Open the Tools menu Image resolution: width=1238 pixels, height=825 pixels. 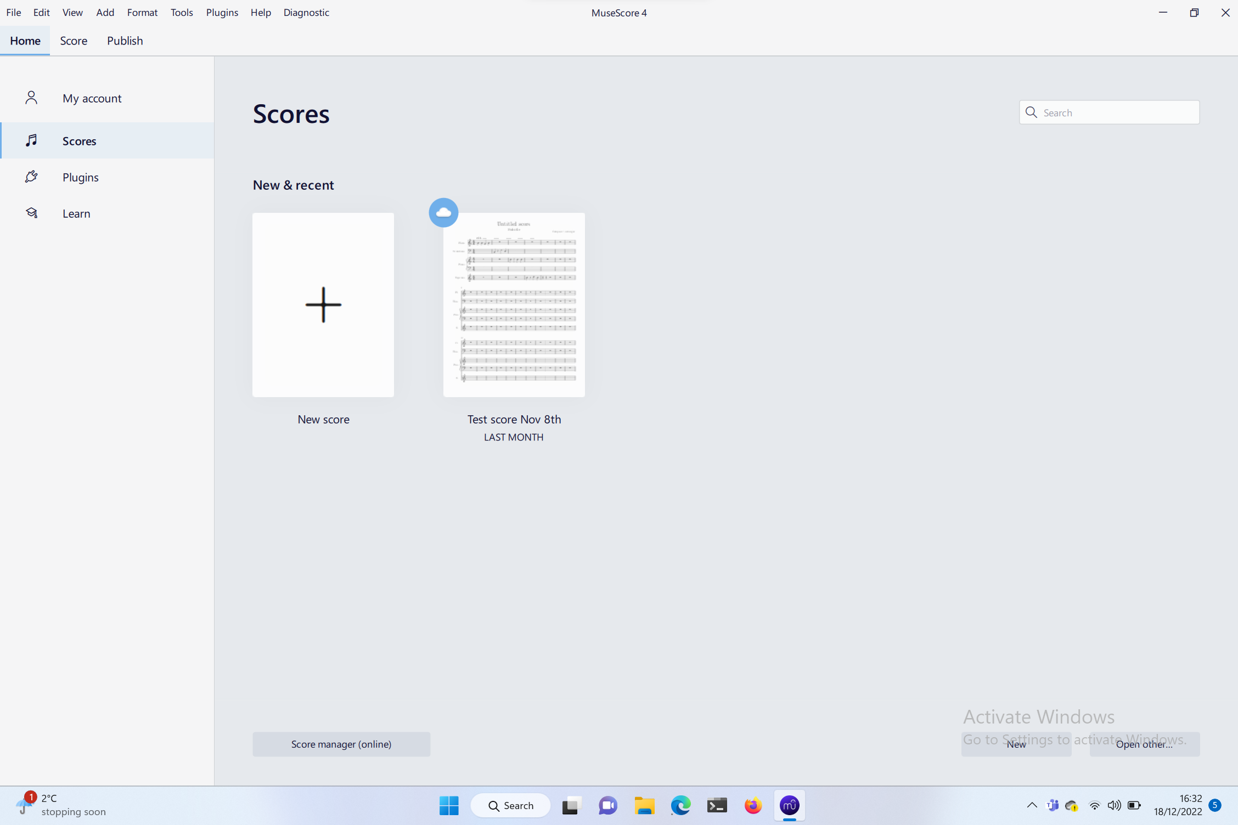pos(182,12)
